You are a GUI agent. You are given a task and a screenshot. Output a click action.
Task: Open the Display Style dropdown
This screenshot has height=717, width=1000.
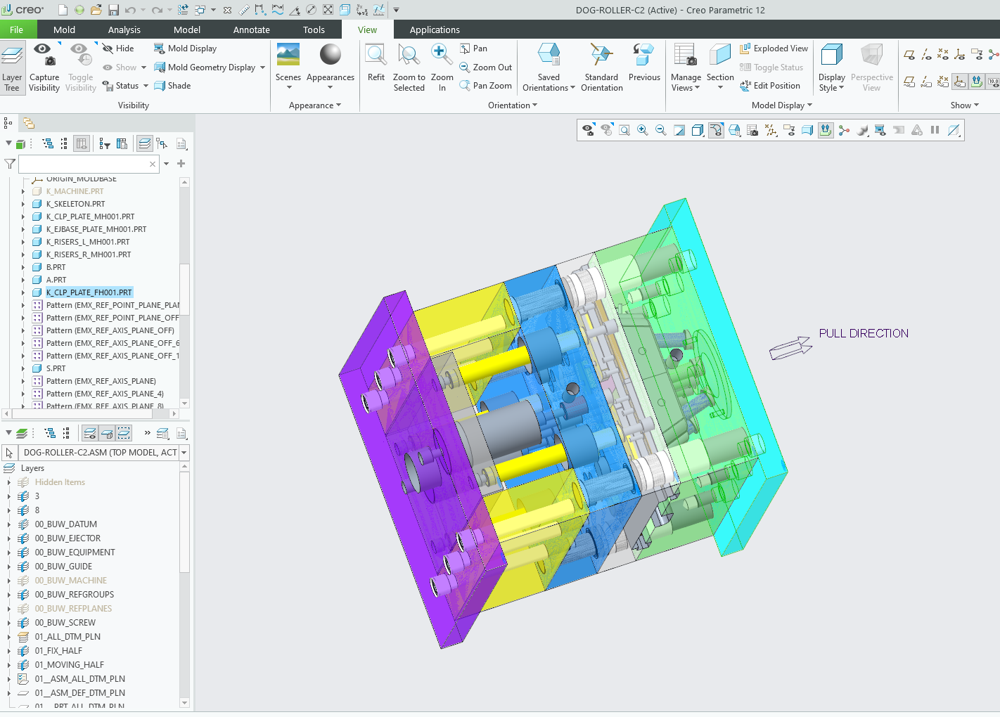pyautogui.click(x=831, y=83)
